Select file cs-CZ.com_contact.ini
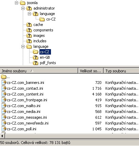Screen dimensions: 139x146 [x=25, y=88]
